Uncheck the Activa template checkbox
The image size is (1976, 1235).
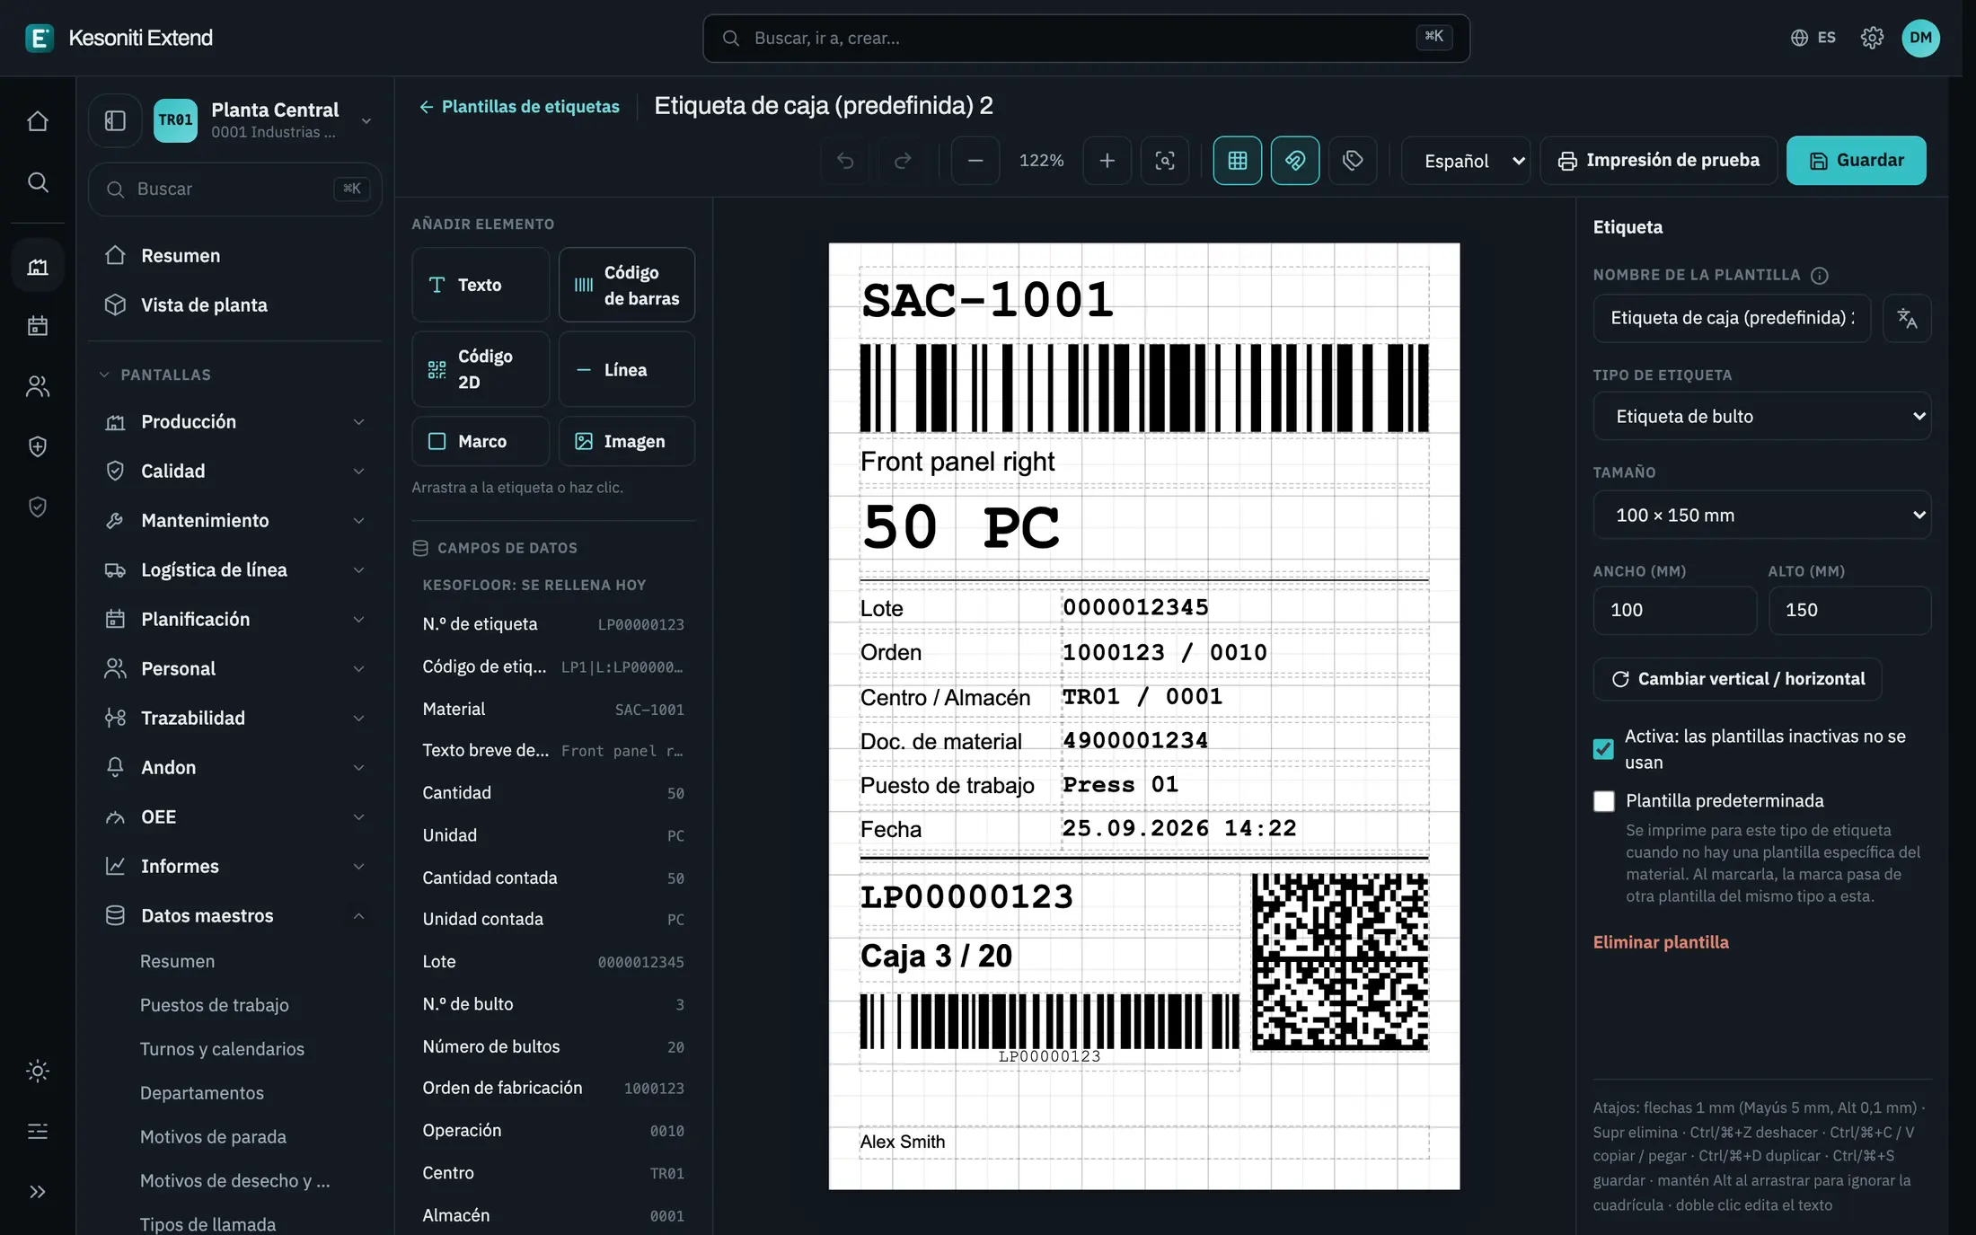point(1603,748)
